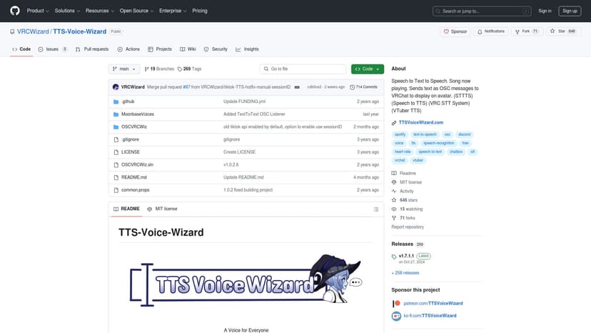Image resolution: width=591 pixels, height=333 pixels.
Task: Click VRCWizard avatar in commit row
Action: click(116, 87)
